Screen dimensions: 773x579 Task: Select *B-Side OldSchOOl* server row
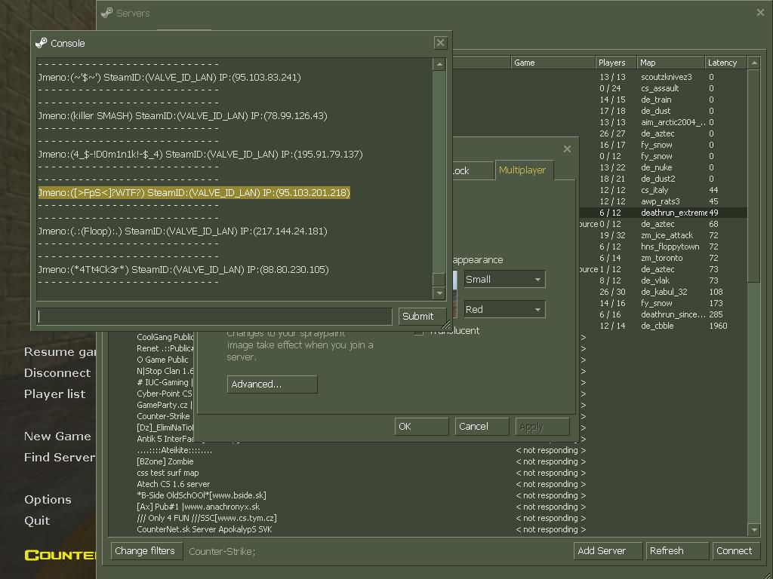click(201, 496)
